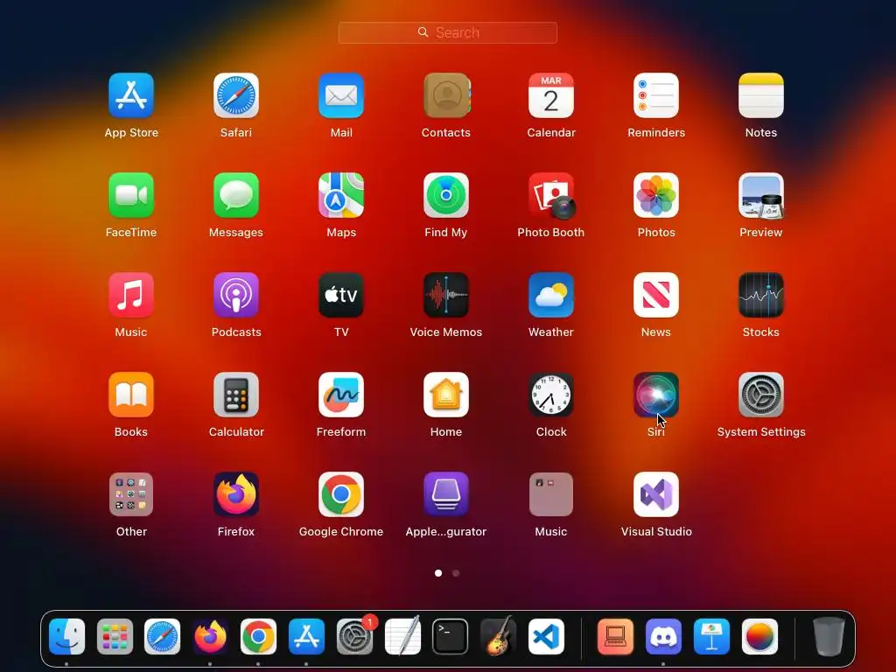
Task: Click the Launchpad Search field
Action: click(x=447, y=32)
